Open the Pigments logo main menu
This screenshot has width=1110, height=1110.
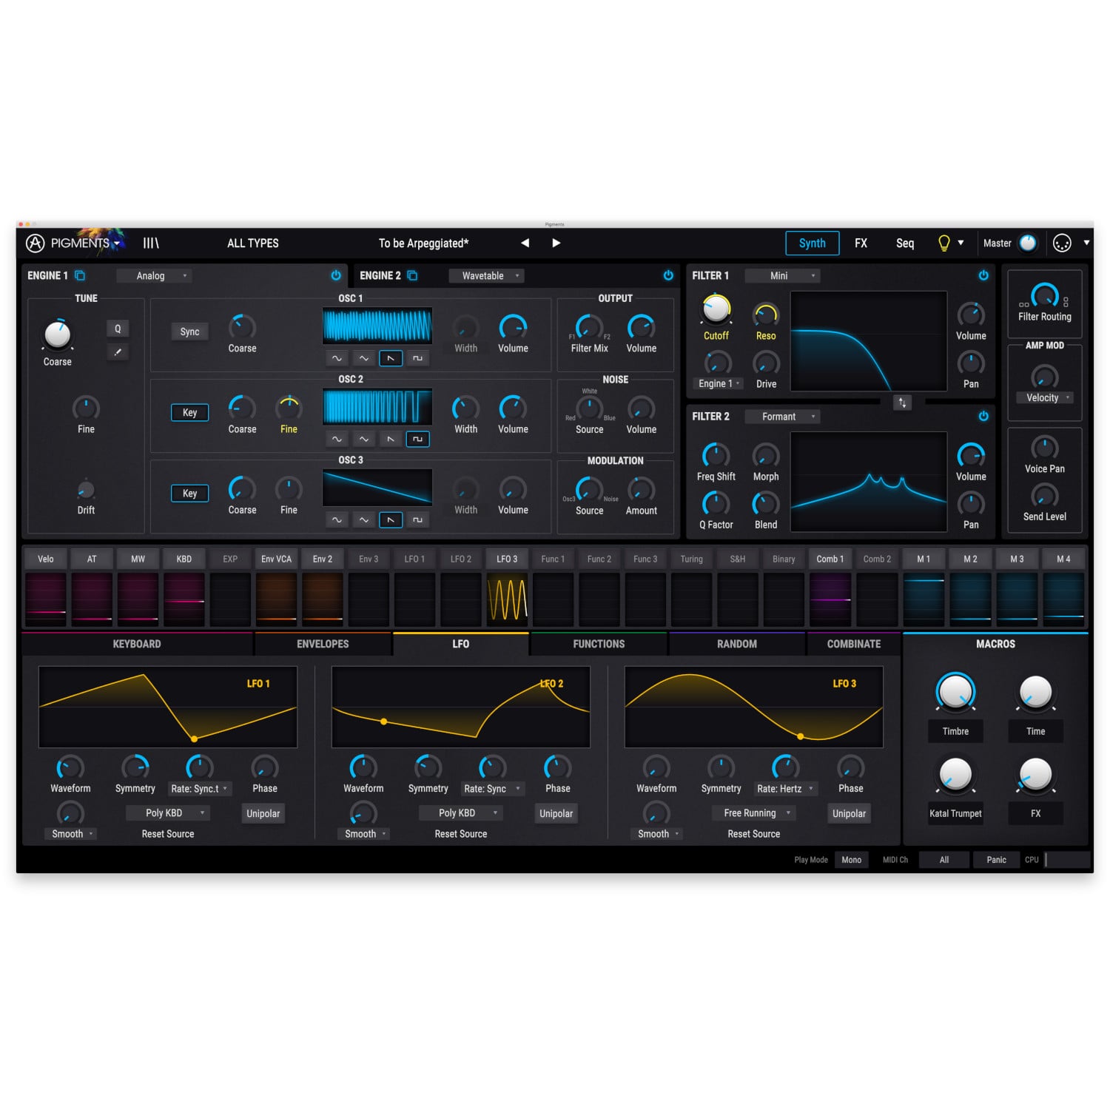click(x=73, y=243)
